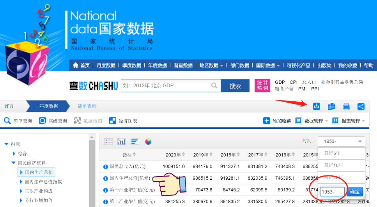Viewport: 377px width, 207px height.
Task: Open 可视化产品 in navigation bar
Action: (x=298, y=65)
